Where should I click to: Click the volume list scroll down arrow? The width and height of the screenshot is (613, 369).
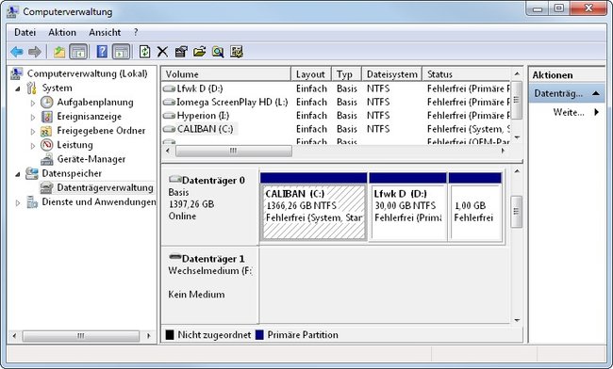pos(517,137)
